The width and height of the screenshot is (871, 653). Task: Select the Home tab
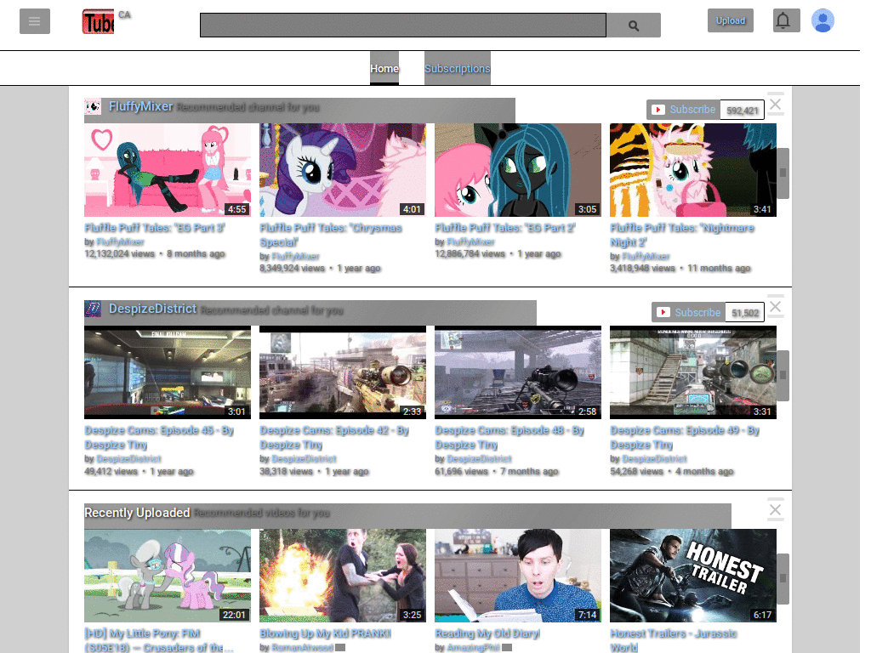[x=384, y=68]
